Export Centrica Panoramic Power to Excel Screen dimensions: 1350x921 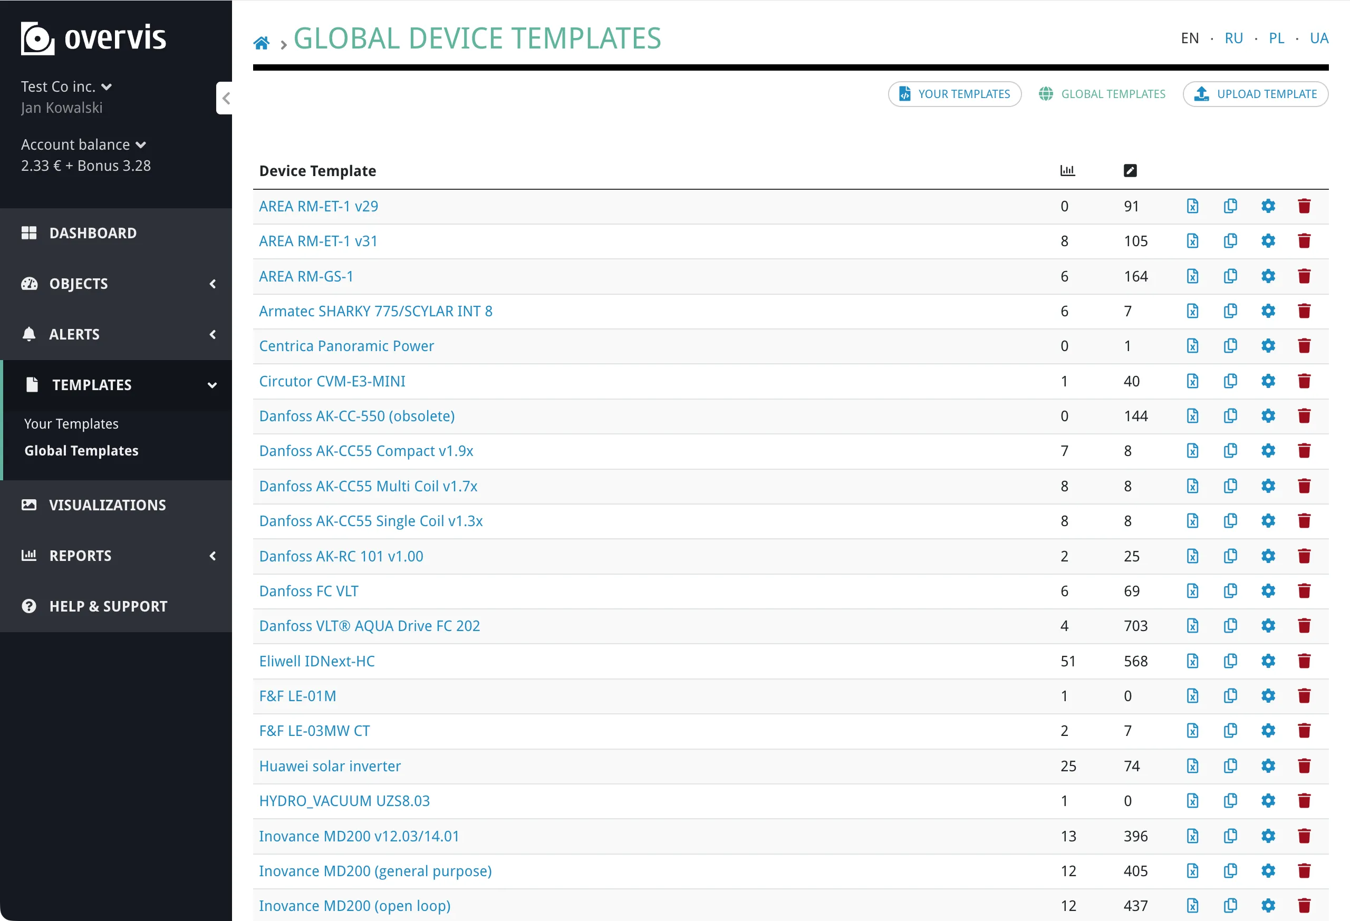pyautogui.click(x=1192, y=346)
